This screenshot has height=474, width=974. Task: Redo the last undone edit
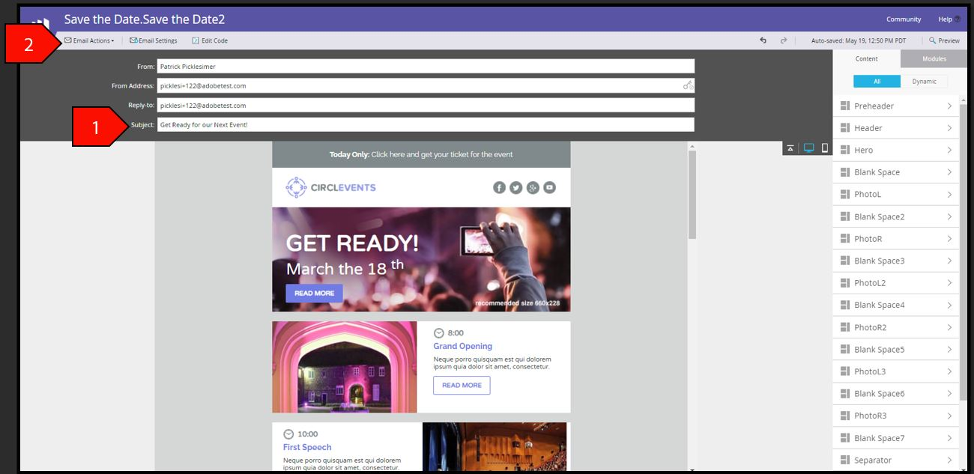784,40
